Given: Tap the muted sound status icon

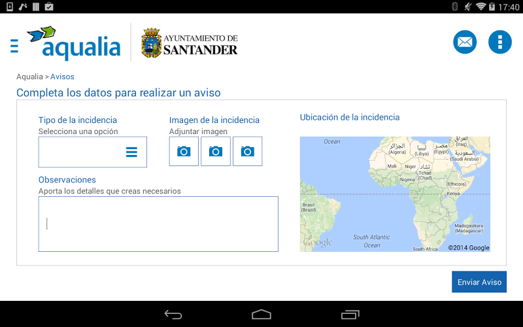Looking at the screenshot, I should [467, 7].
